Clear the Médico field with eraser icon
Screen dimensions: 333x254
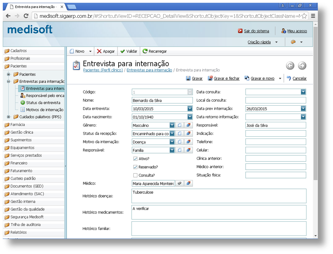coord(188,183)
